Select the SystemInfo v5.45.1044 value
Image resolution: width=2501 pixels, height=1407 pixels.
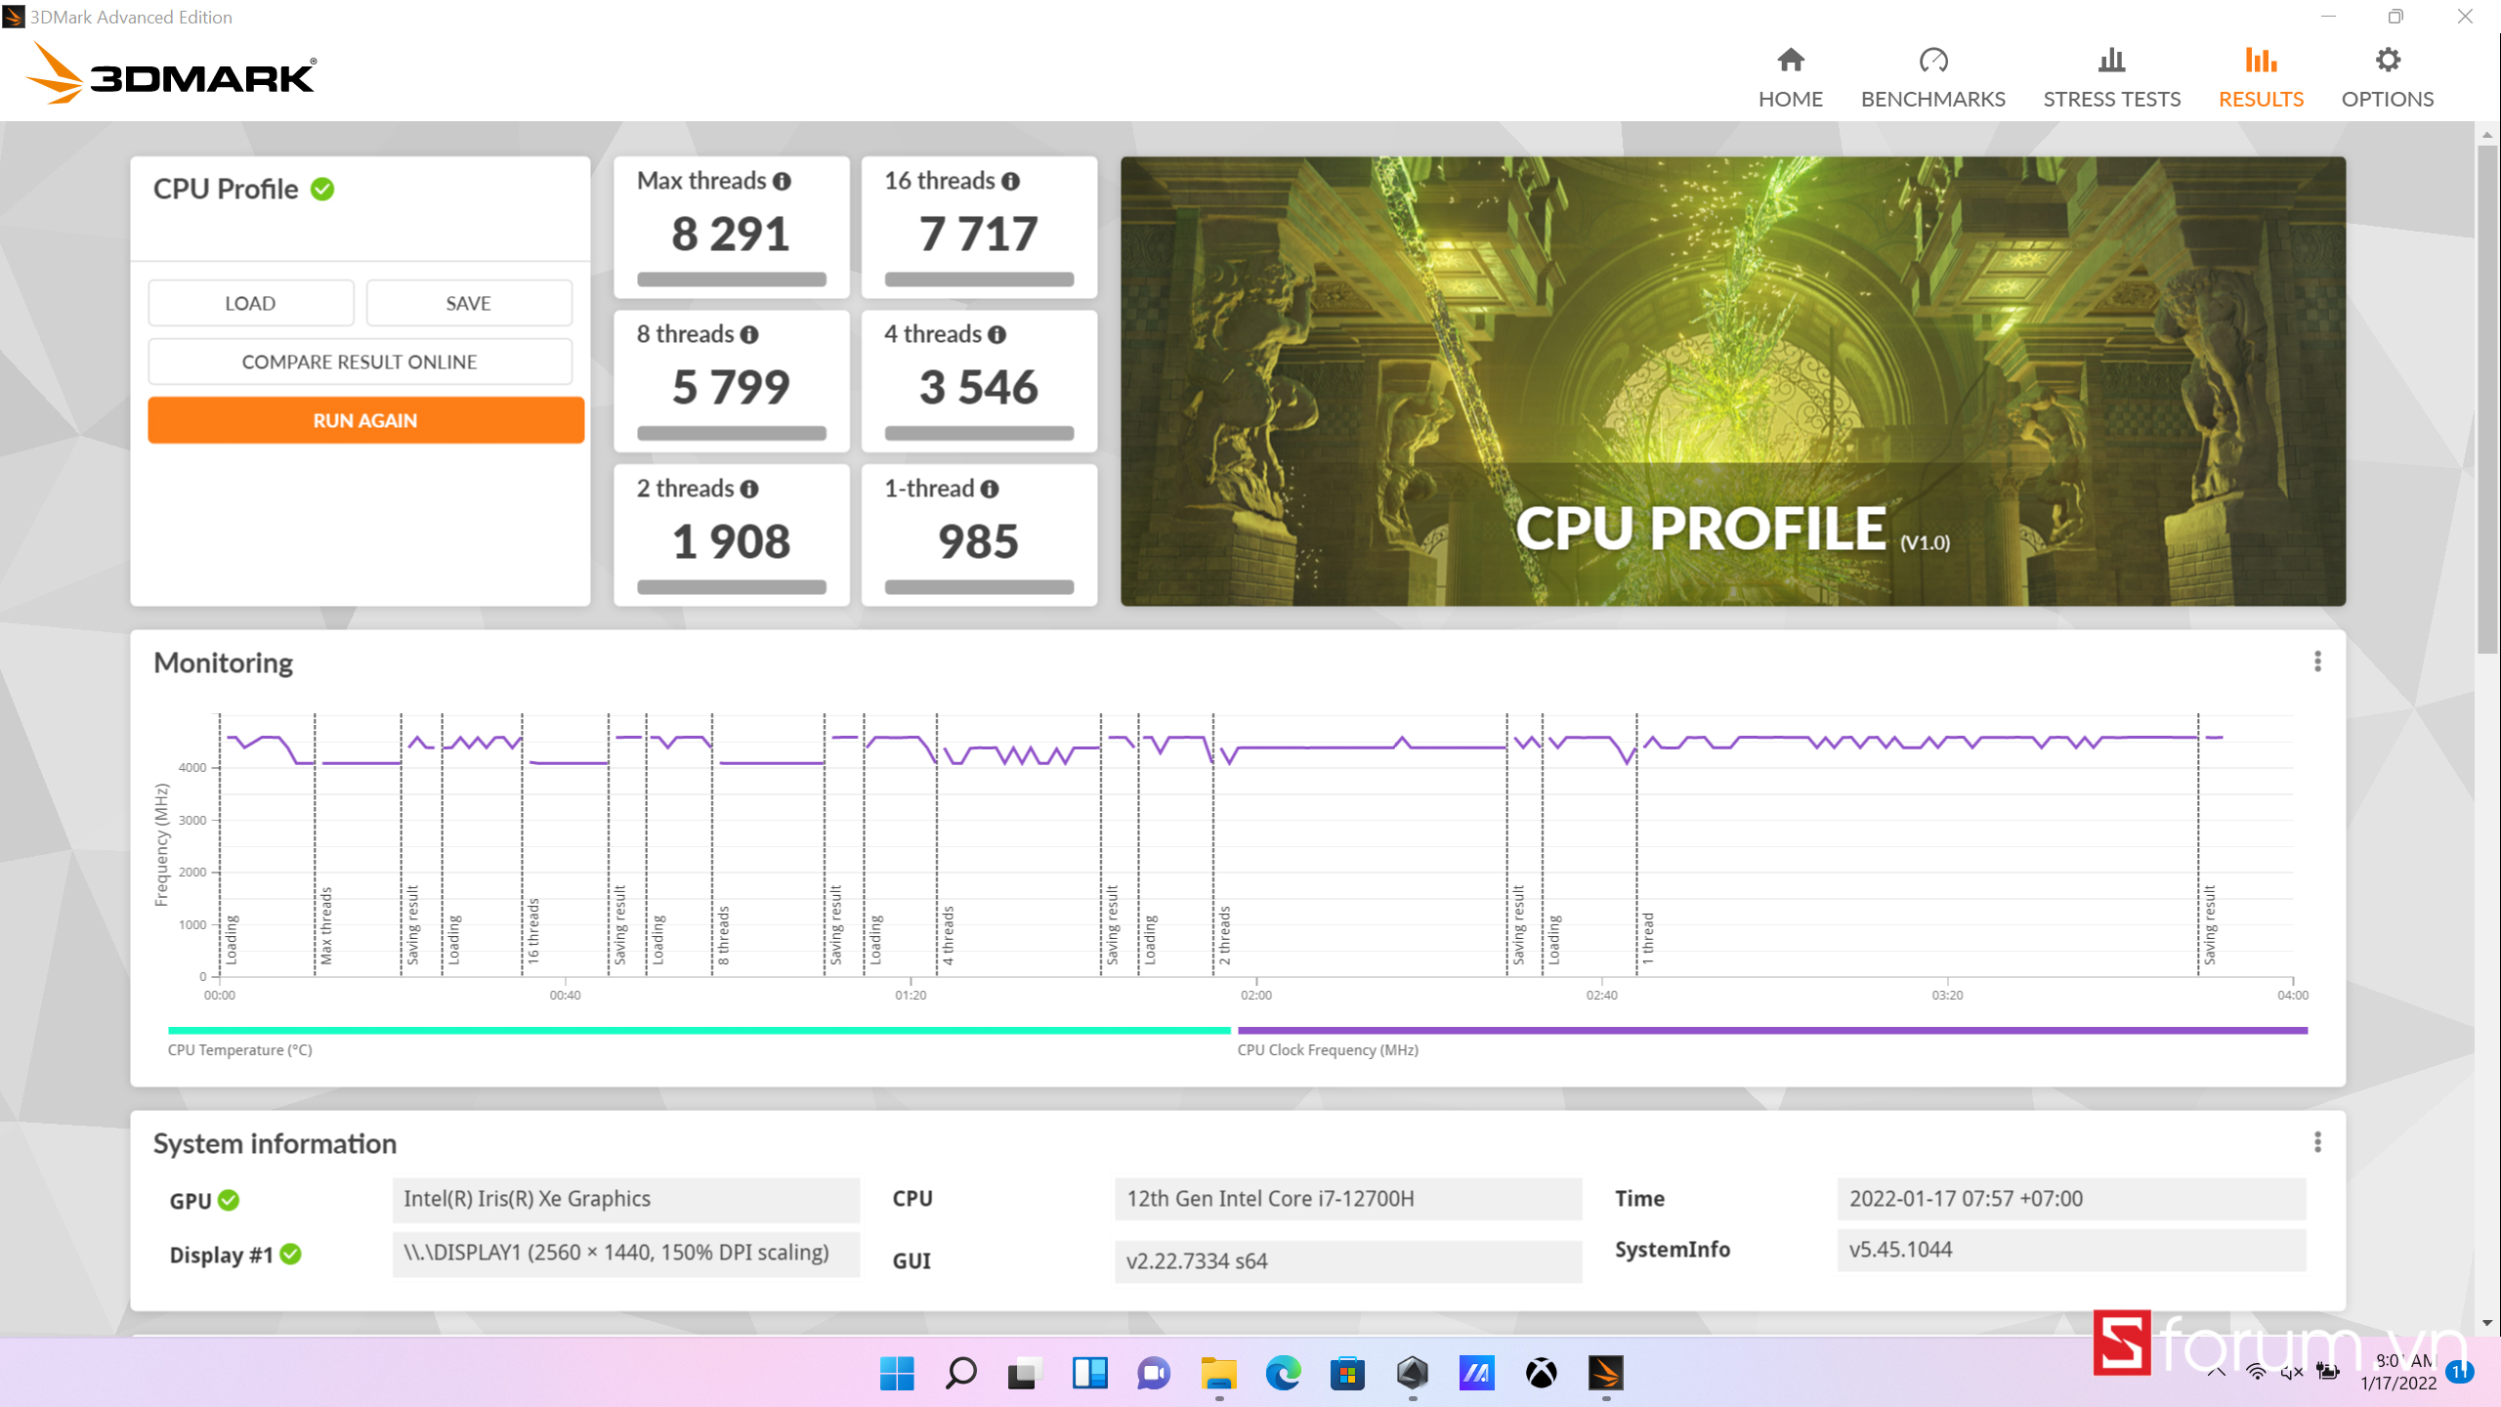click(2070, 1250)
